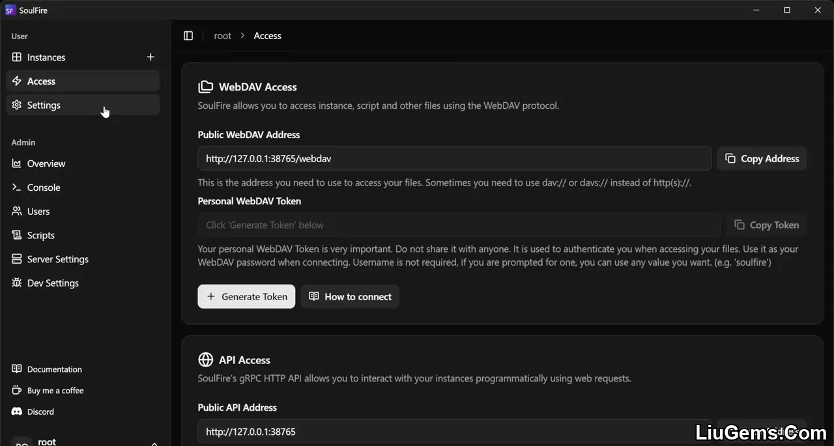Click the API Access globe icon
Image resolution: width=834 pixels, height=446 pixels.
click(x=205, y=359)
